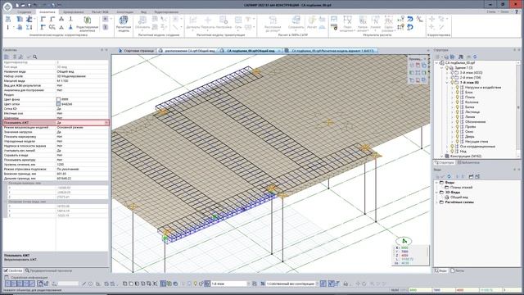Switch to the Расчёт ЖБК ribbon tab
The image size is (524, 295).
tap(100, 11)
